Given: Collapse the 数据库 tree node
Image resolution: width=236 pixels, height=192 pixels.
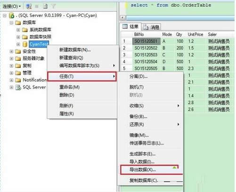Looking at the screenshot, I should click(11, 23).
